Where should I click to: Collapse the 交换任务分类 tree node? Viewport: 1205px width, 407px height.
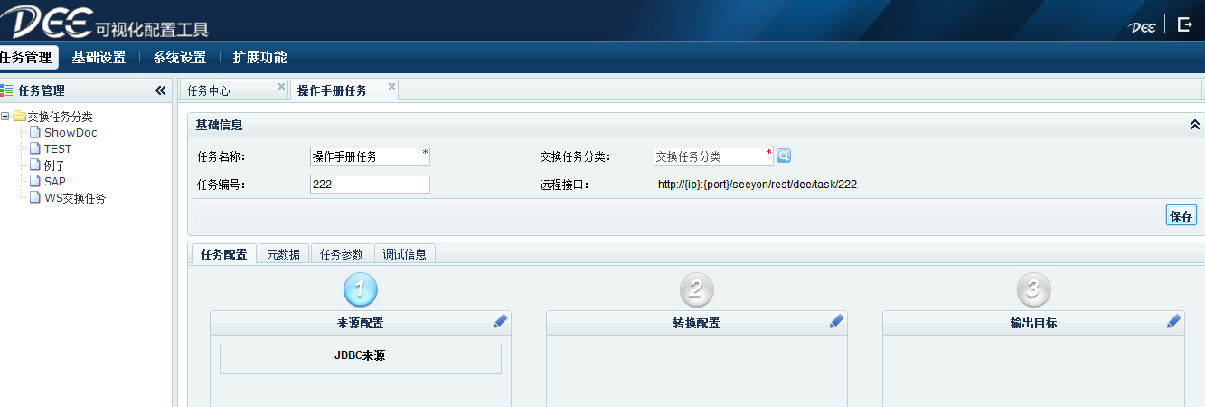pos(5,116)
